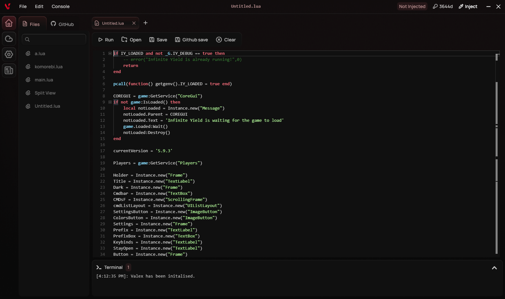Viewport: 505px width, 299px height.
Task: Click the Clear editor button
Action: click(226, 40)
